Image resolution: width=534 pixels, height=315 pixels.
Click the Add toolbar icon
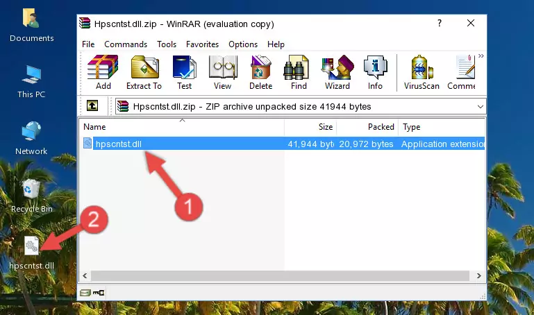[103, 72]
